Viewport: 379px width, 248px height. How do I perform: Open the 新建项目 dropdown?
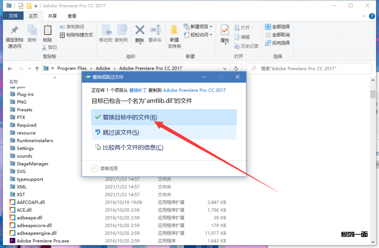(198, 27)
